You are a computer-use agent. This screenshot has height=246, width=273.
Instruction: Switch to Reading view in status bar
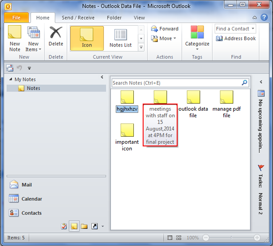click(179, 238)
